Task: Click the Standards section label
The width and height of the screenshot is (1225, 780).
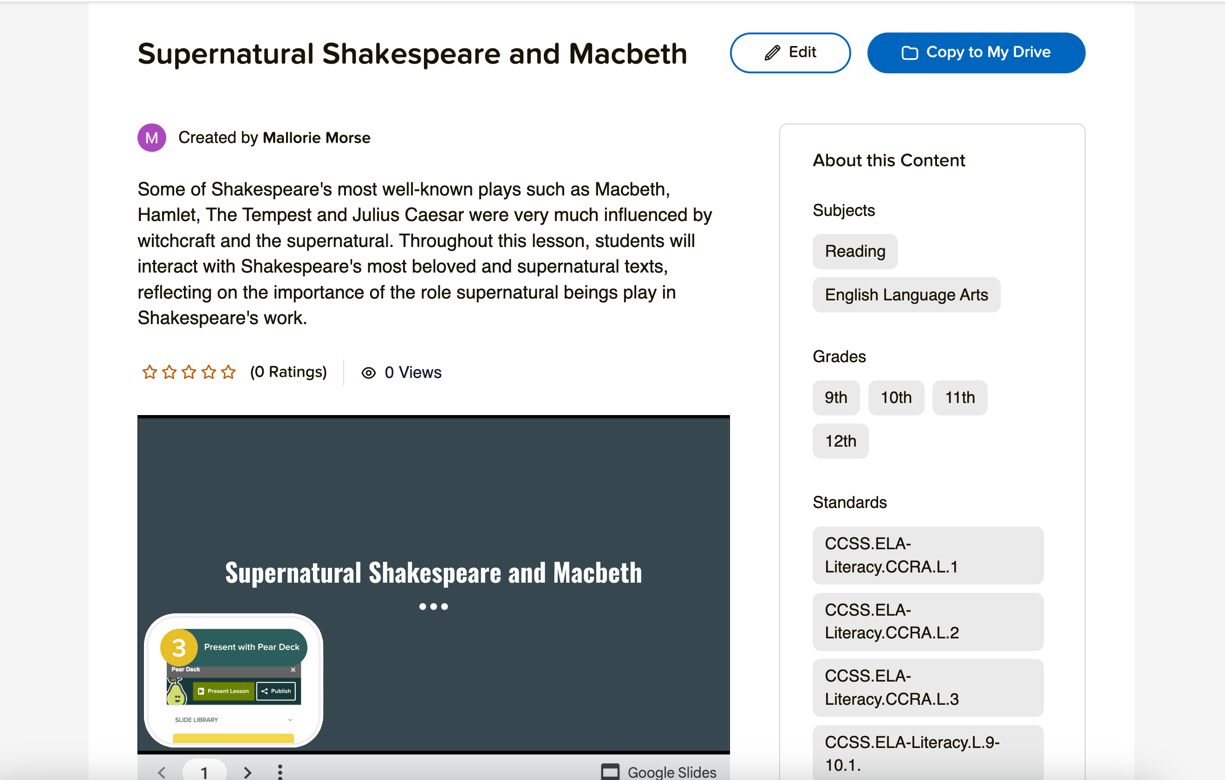Action: [850, 502]
